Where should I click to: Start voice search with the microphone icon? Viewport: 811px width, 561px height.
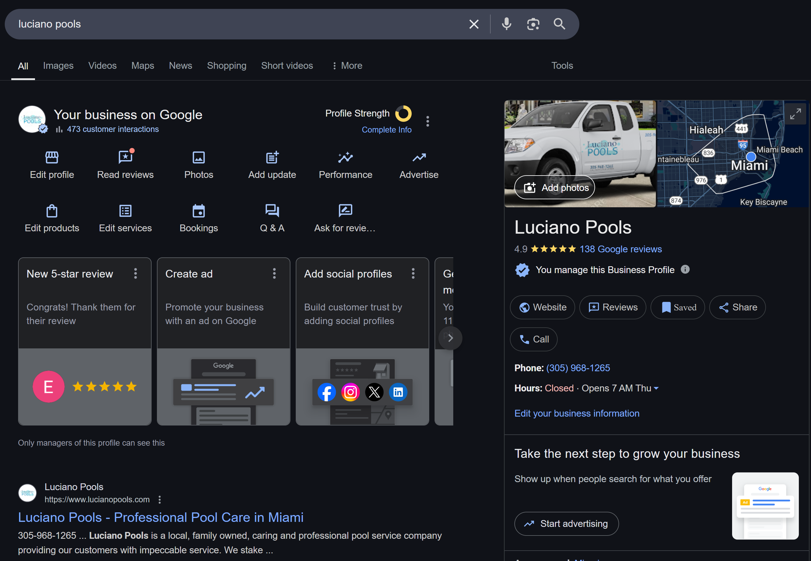coord(506,24)
